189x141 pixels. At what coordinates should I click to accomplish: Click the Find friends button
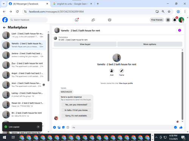pos(157,20)
